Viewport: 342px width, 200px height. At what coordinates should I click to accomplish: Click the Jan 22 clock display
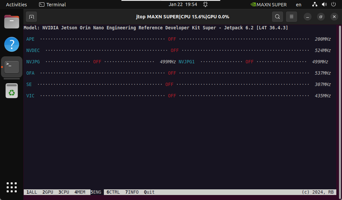(x=183, y=5)
